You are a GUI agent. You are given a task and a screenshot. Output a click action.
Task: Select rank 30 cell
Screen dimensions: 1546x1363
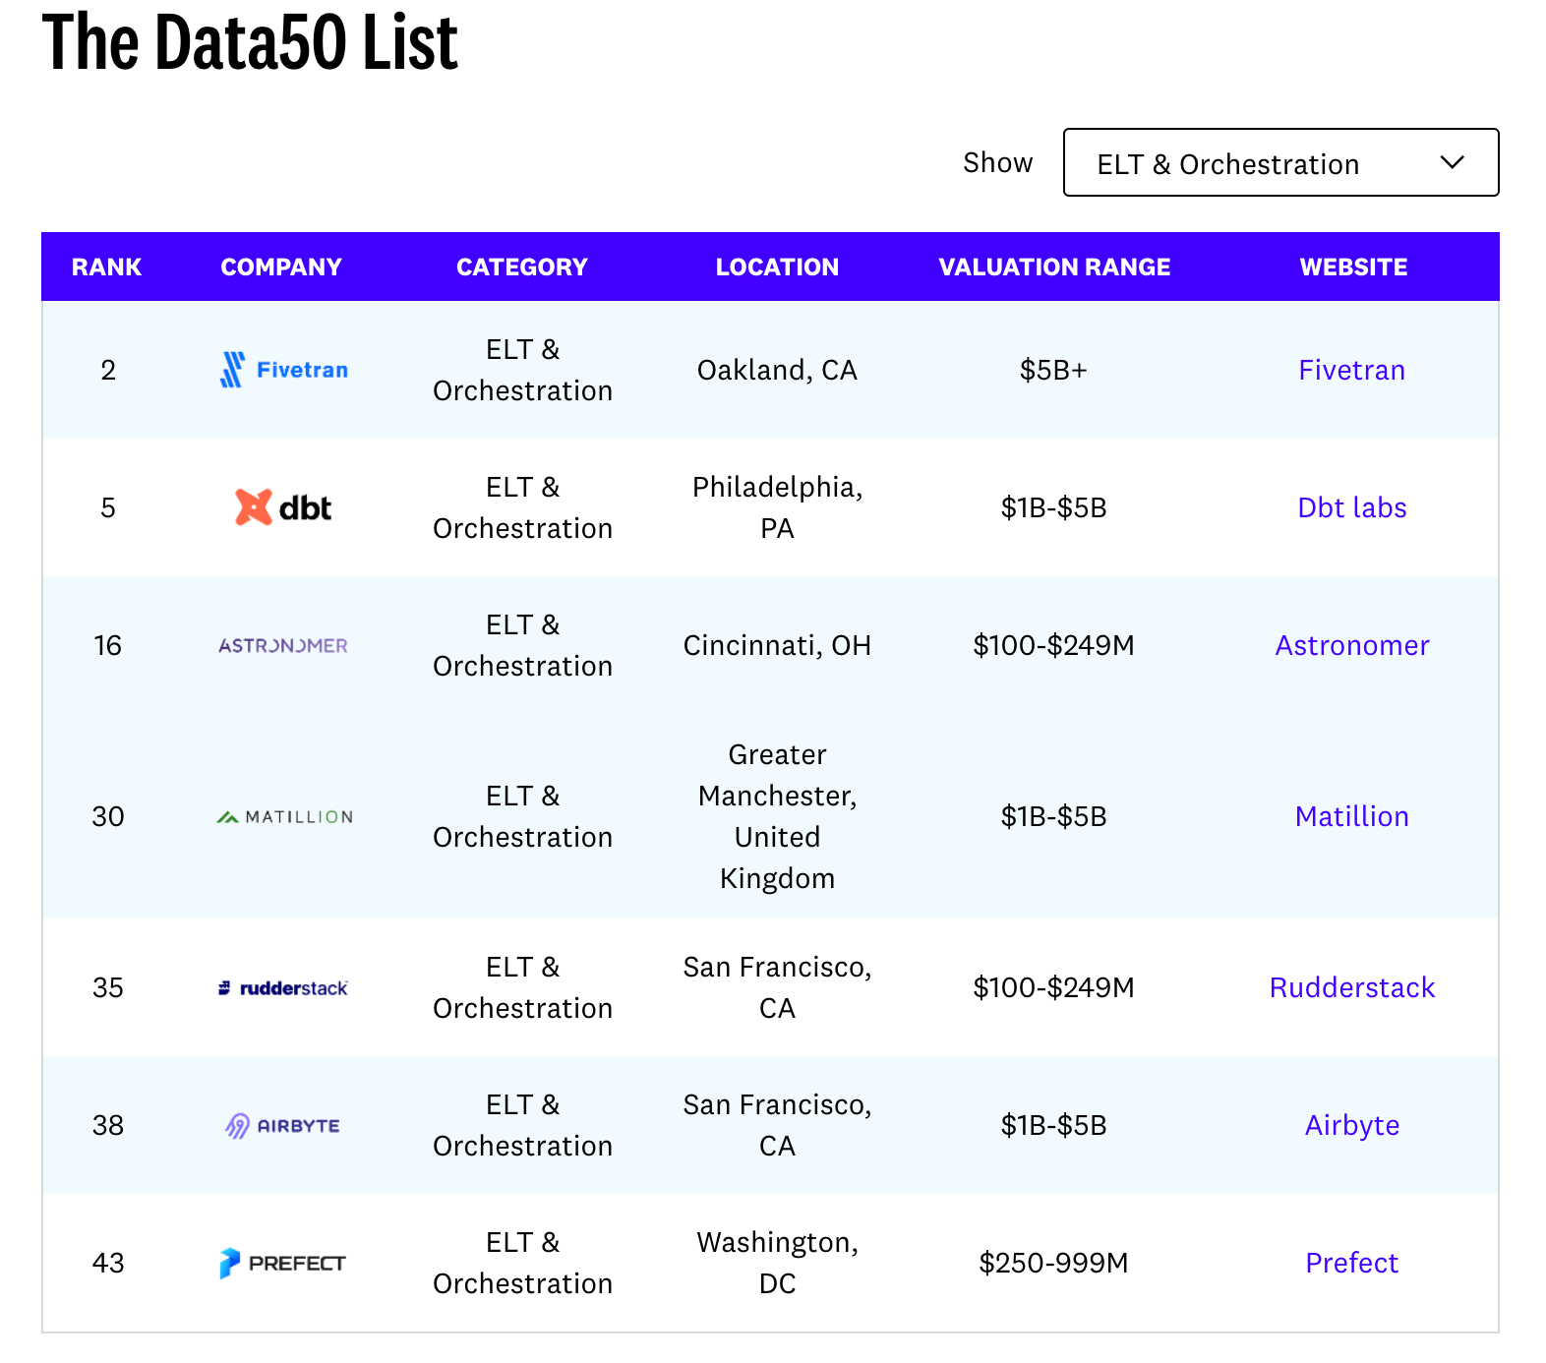(108, 816)
